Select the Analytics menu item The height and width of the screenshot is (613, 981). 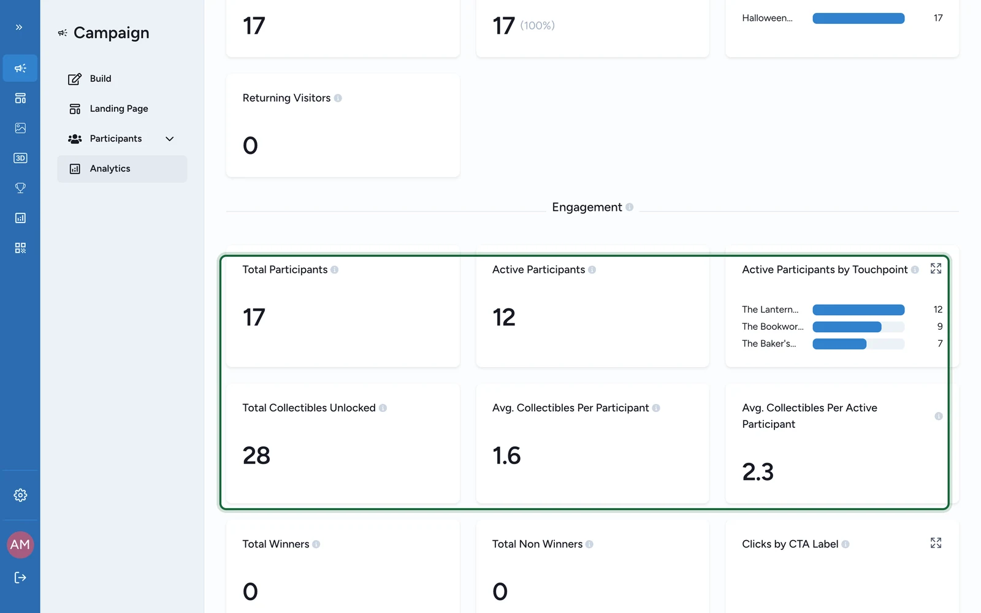click(122, 169)
